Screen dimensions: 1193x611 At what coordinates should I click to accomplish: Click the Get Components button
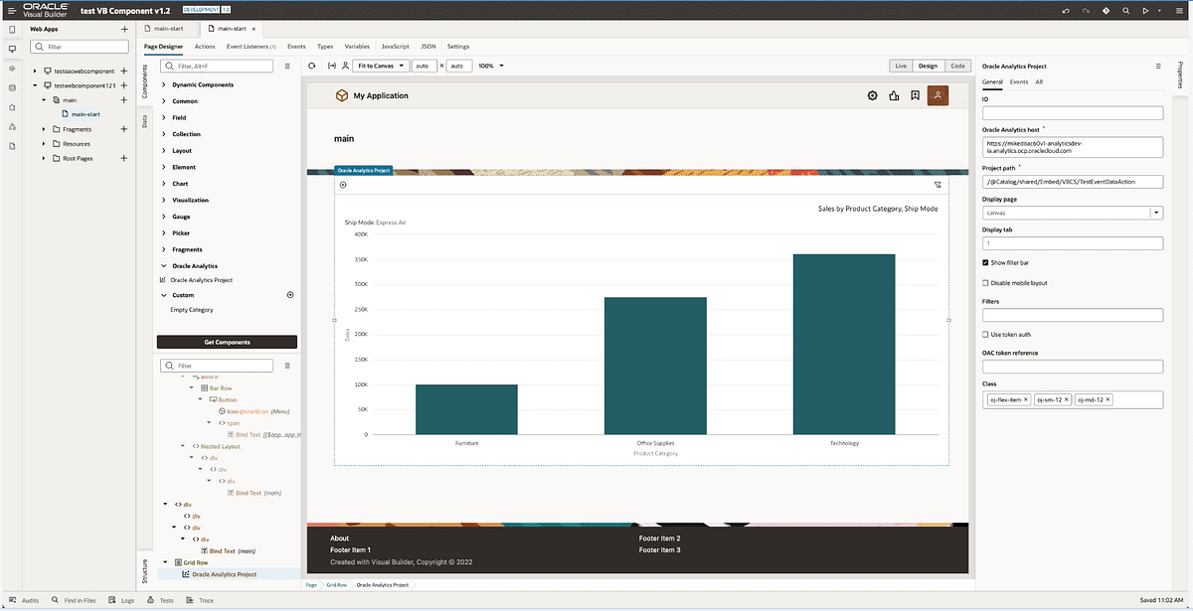tap(226, 342)
